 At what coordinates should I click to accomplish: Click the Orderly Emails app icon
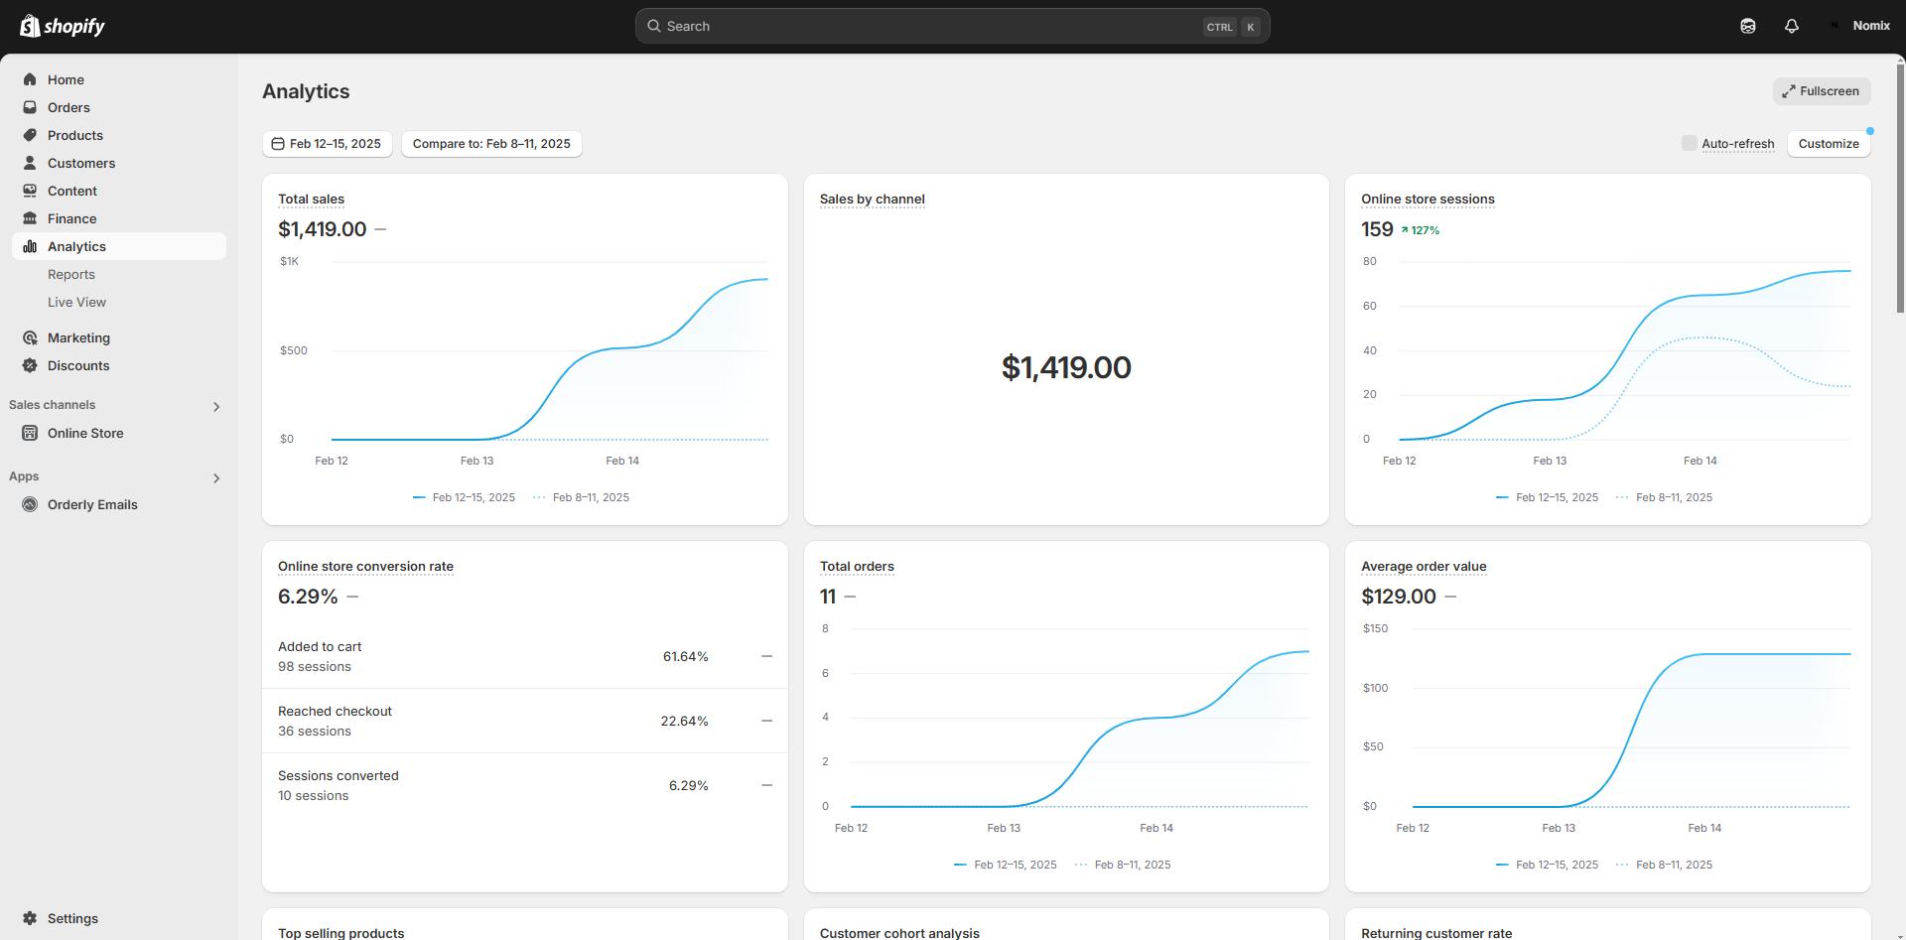[30, 504]
